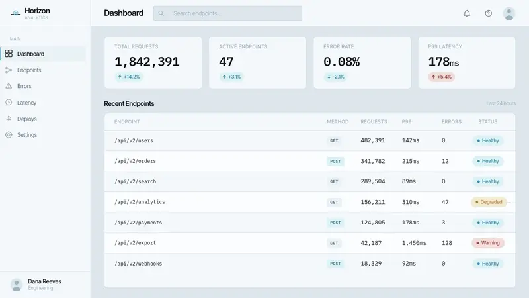The image size is (529, 298).
Task: Click the Last 24 hours label
Action: 501,103
